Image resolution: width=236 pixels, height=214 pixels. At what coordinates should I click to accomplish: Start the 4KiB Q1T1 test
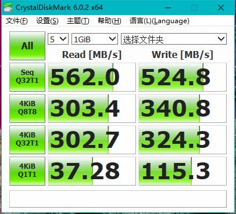[27, 171]
